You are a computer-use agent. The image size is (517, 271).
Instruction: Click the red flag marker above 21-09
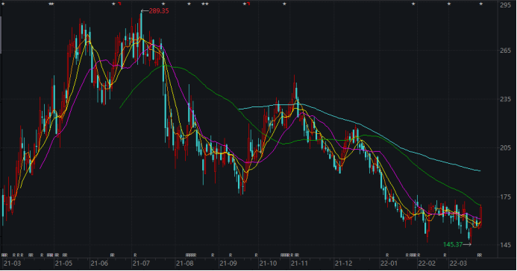[248, 4]
